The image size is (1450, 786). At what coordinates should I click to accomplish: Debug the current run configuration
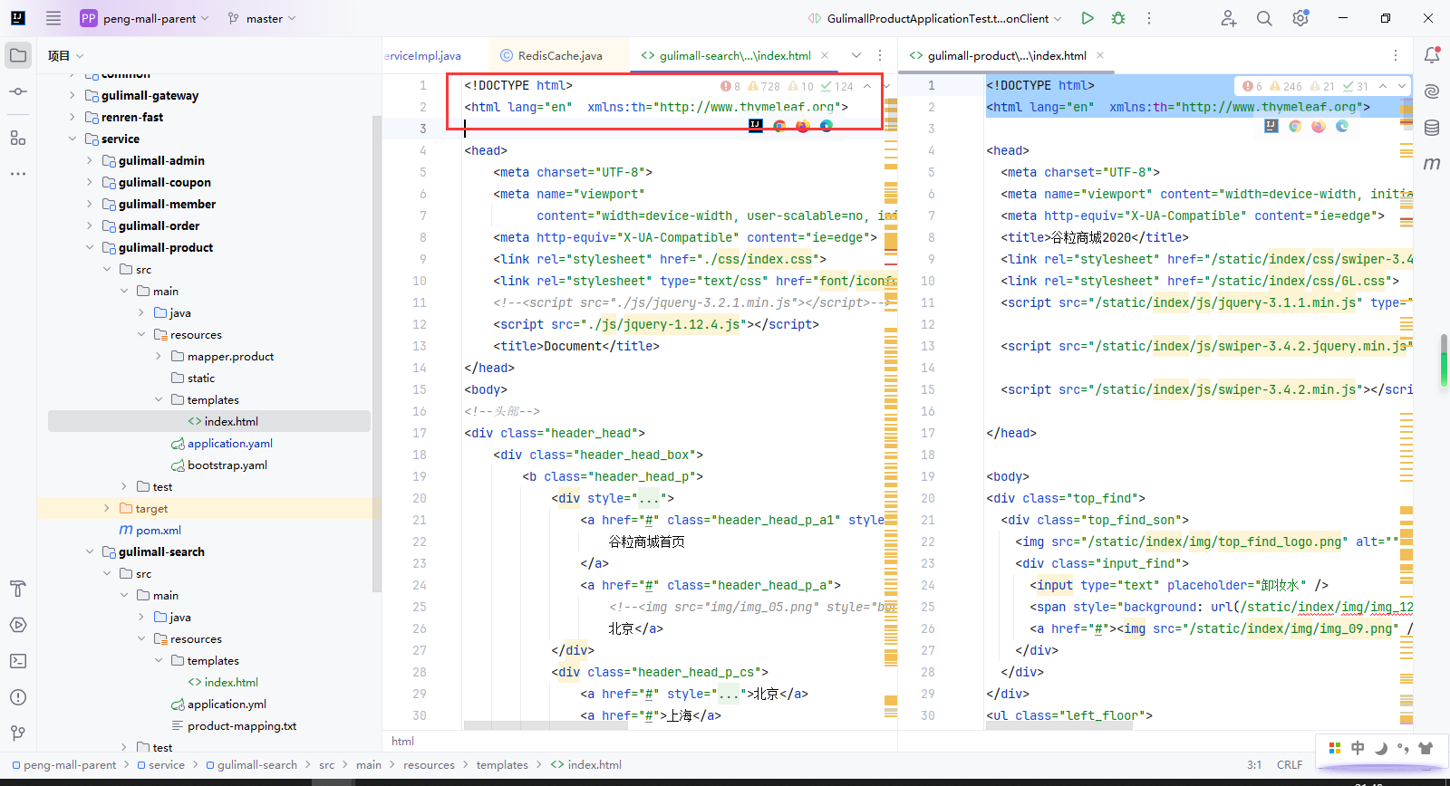[1118, 18]
